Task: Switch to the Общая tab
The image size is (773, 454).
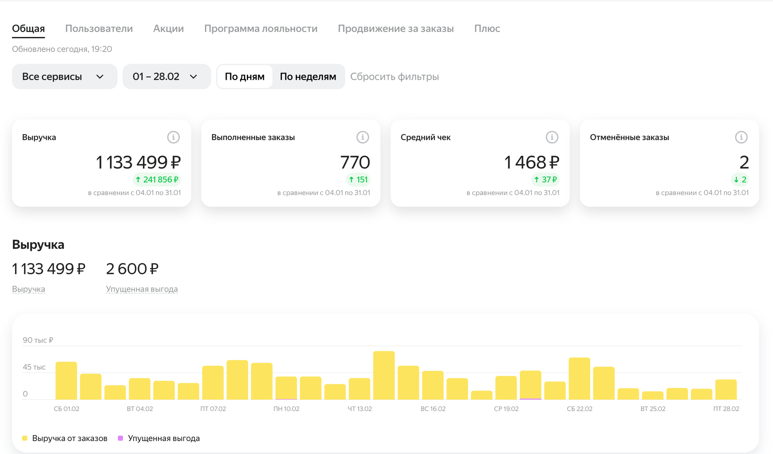Action: point(28,29)
